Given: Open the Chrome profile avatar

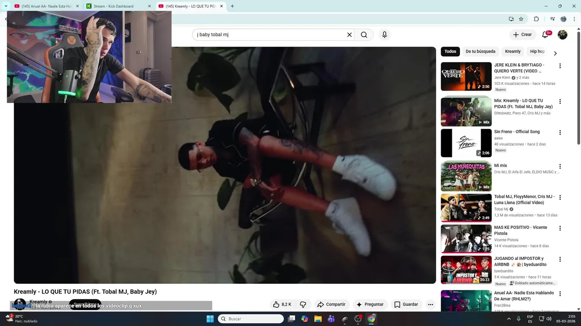Looking at the screenshot, I should tap(563, 19).
